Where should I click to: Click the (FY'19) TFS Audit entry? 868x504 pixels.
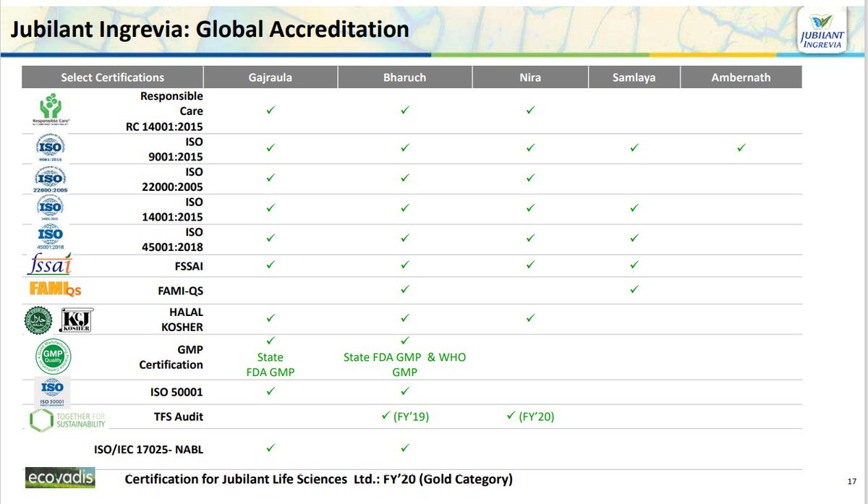(406, 417)
